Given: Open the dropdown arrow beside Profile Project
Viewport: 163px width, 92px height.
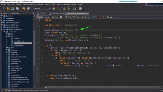Looking at the screenshot, I should (83, 8).
